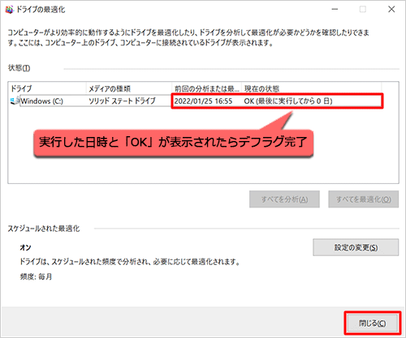Click the ドライブの最適化 app icon in the title bar
The image size is (406, 338).
(9, 10)
